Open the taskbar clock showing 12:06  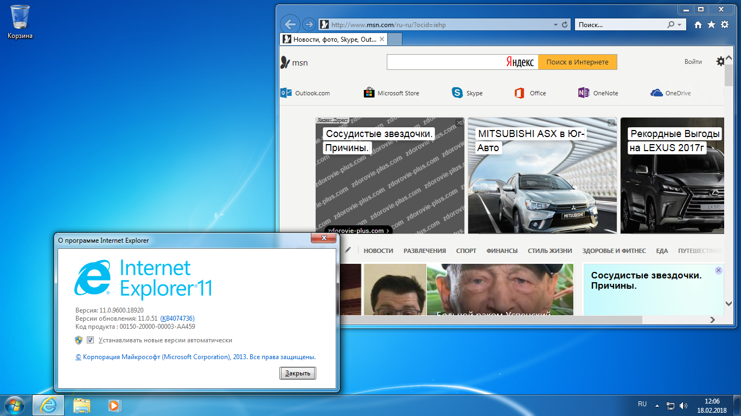pyautogui.click(x=712, y=405)
